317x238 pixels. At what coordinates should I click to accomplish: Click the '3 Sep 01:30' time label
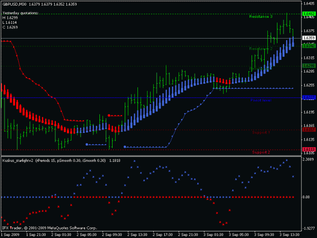[x=214, y=235]
